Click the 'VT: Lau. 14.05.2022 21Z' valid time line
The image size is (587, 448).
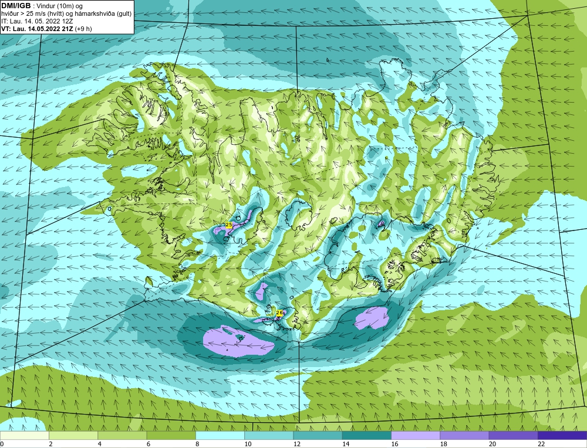coord(46,28)
